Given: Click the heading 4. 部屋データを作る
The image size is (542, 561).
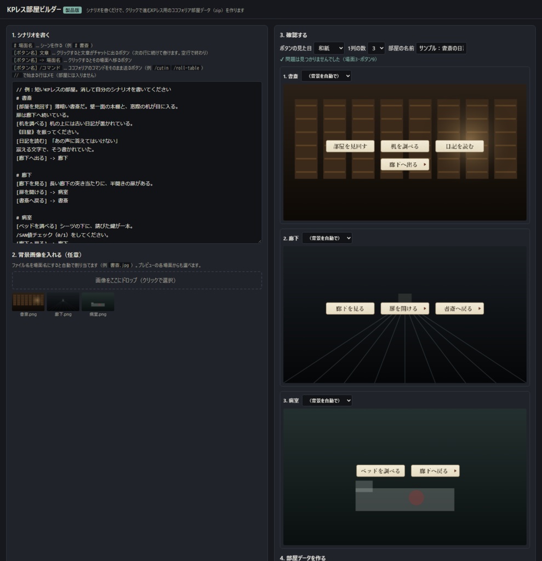Looking at the screenshot, I should [x=303, y=557].
